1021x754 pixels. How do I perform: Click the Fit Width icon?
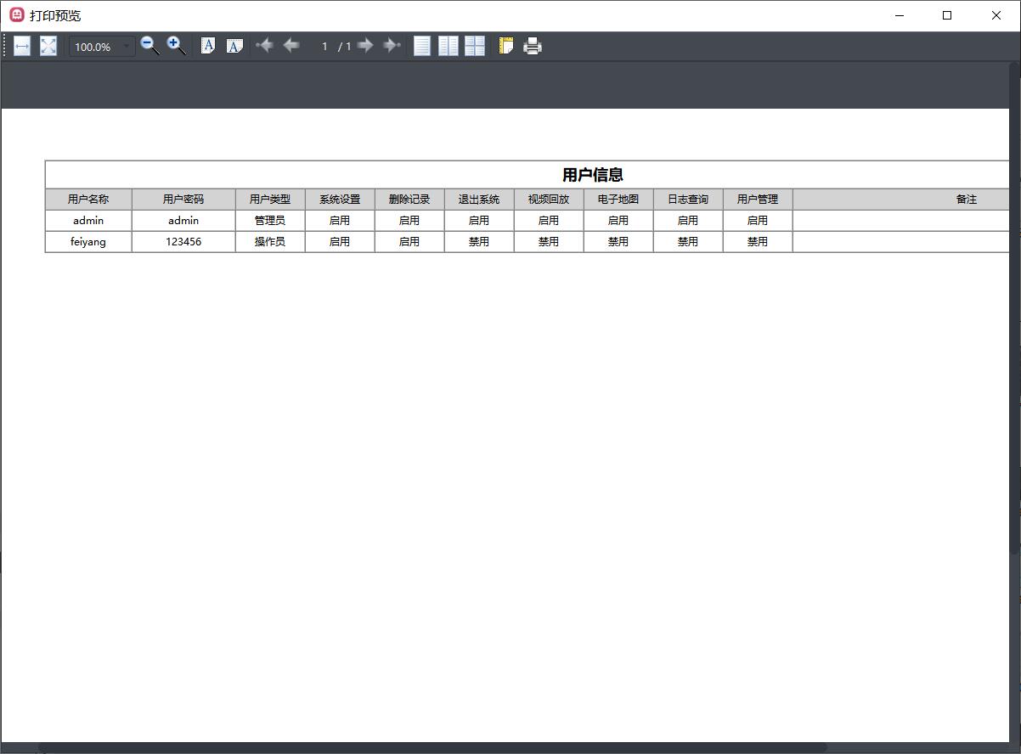tap(22, 46)
